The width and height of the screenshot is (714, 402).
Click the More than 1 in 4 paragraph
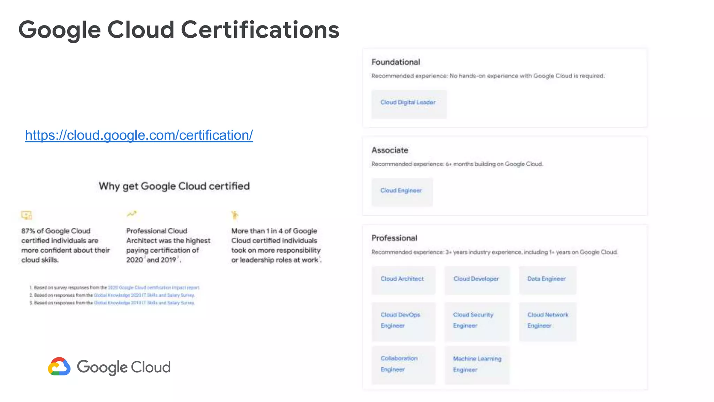click(x=276, y=245)
